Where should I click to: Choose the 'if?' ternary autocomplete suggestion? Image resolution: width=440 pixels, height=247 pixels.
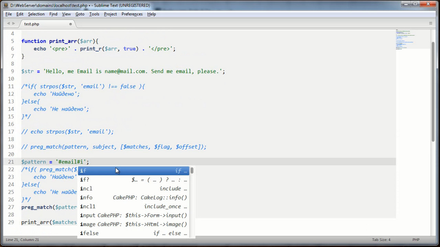[134, 179]
